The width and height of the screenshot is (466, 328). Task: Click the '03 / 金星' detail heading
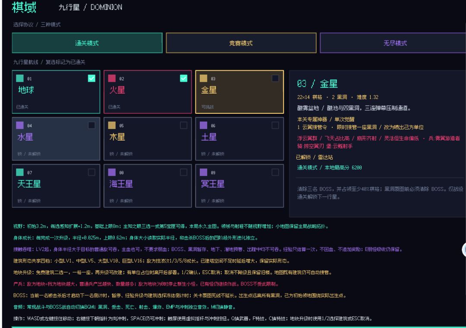click(318, 84)
